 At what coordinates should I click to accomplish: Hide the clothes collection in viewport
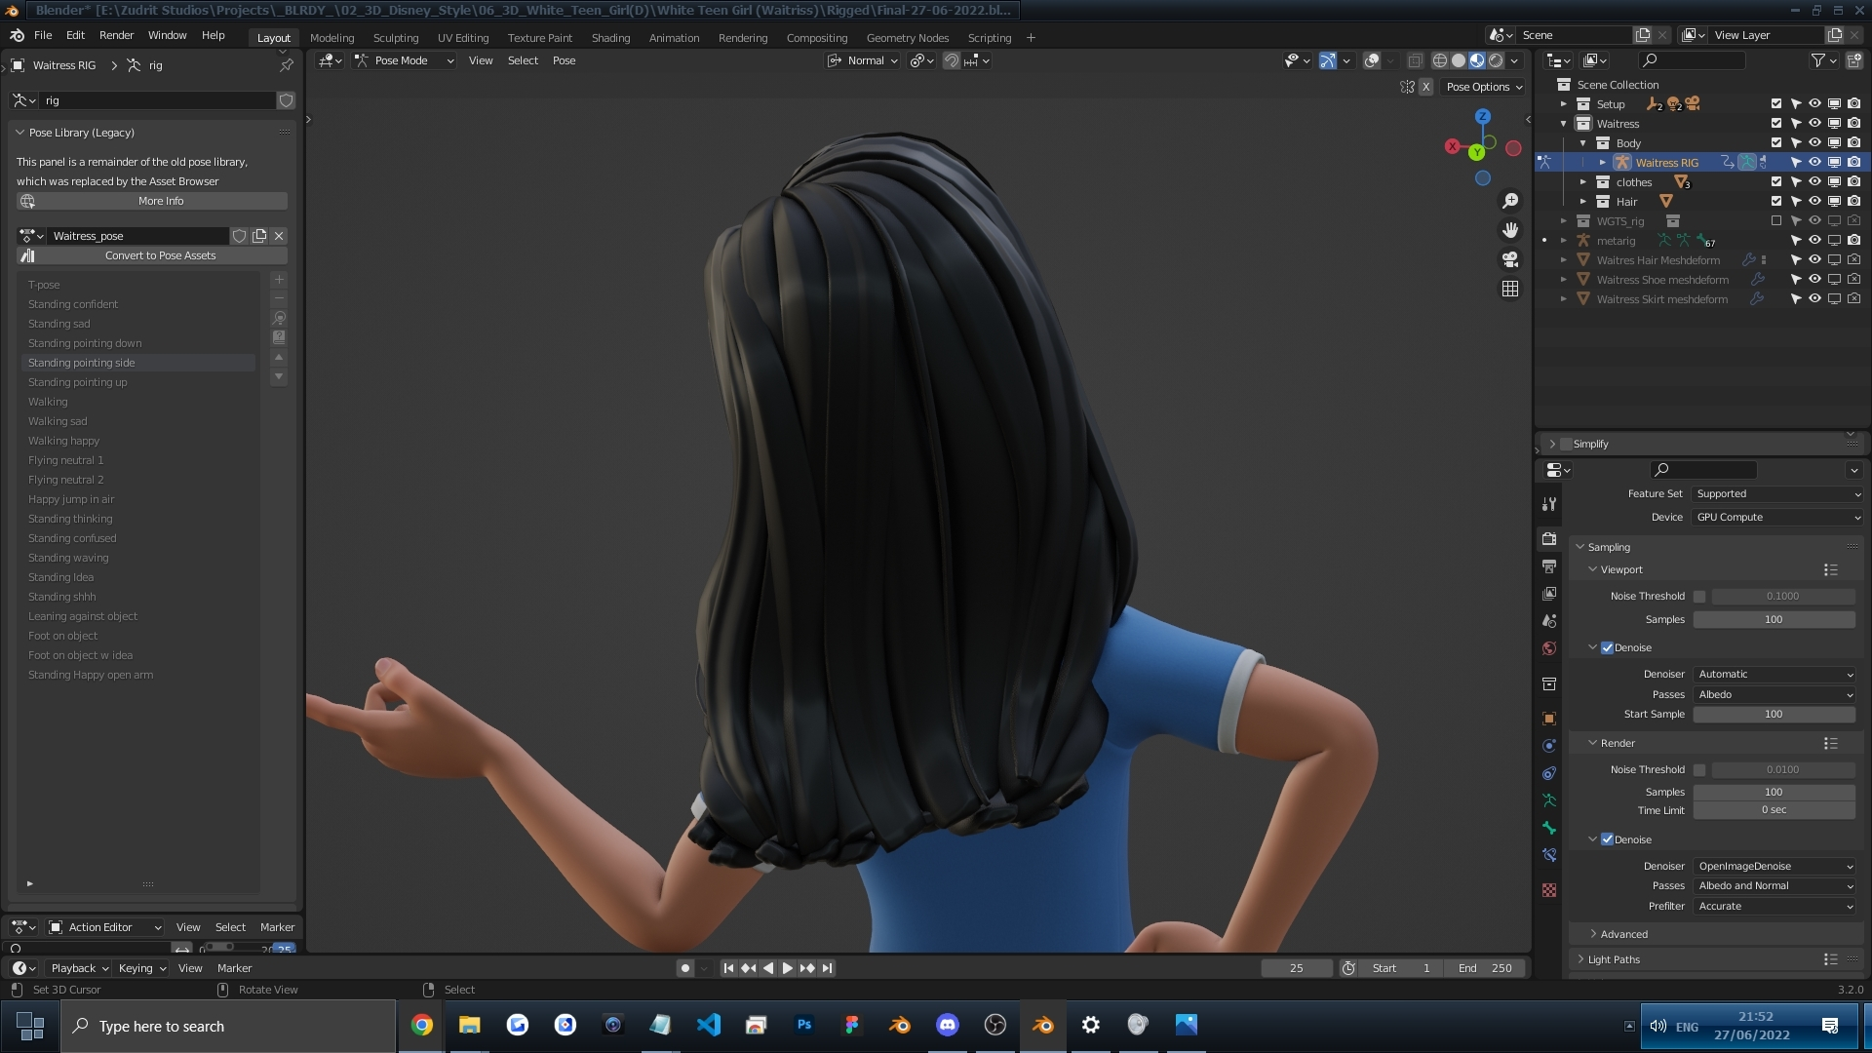point(1814,182)
